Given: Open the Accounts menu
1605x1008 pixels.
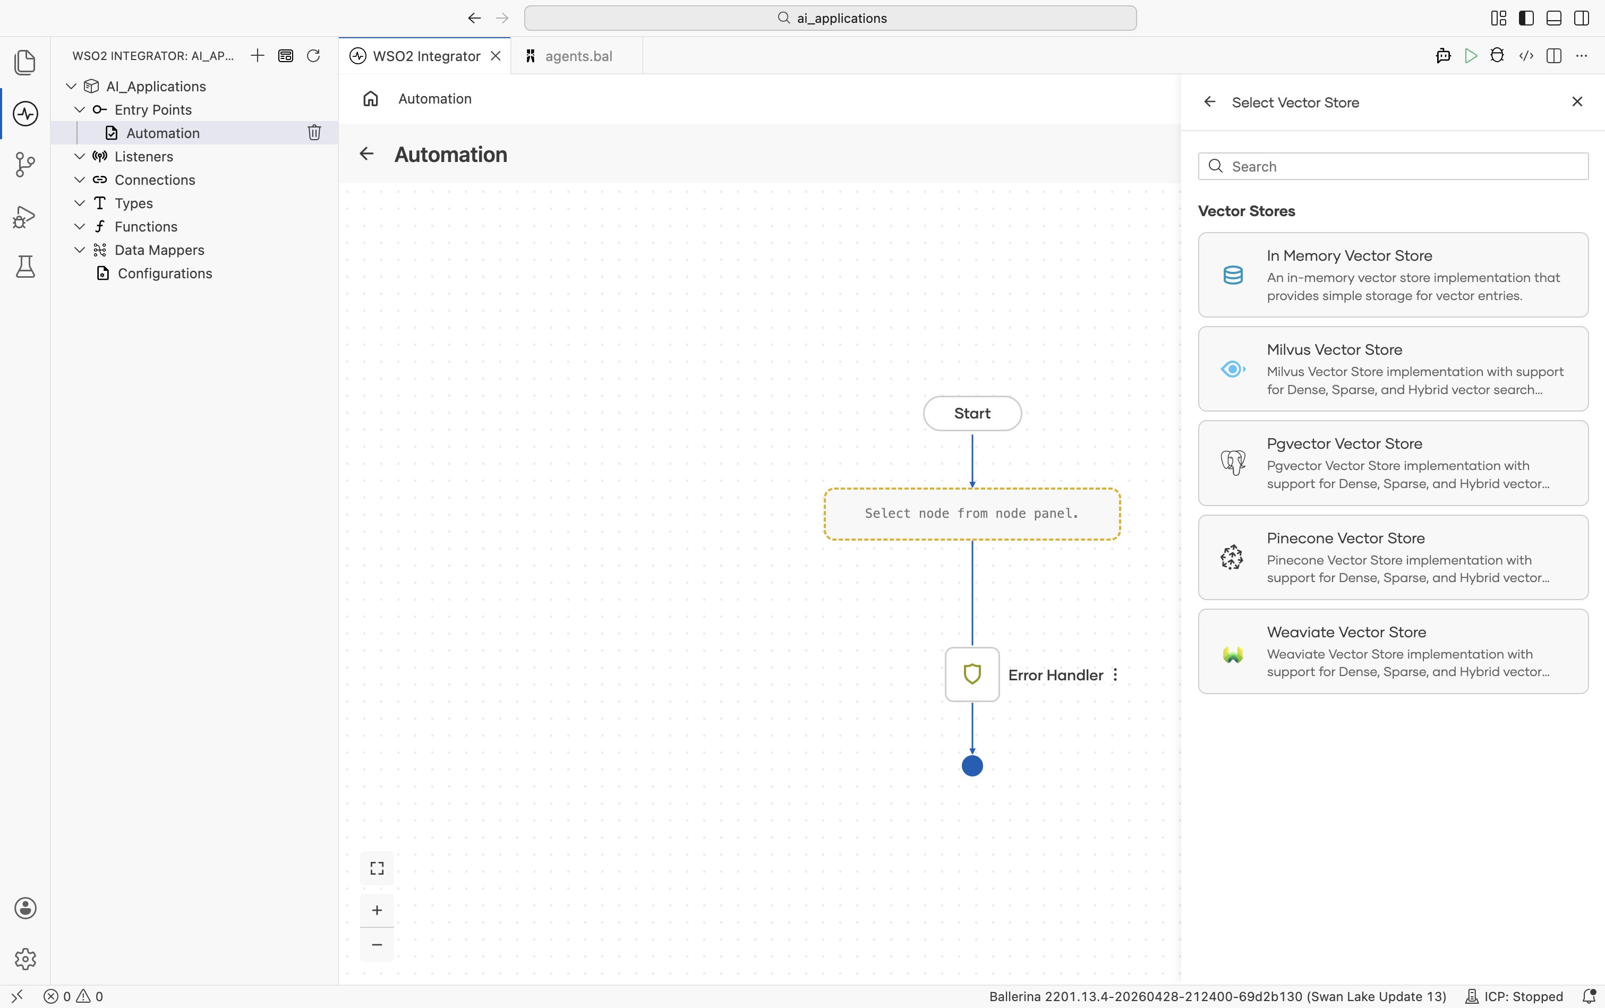Looking at the screenshot, I should tap(24, 908).
